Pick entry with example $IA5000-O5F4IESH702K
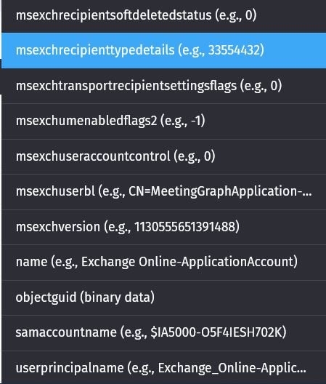 [x=164, y=333]
